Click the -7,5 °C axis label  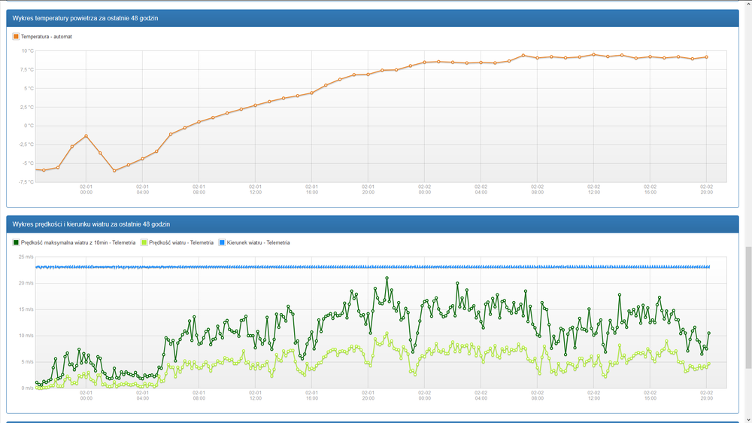(x=26, y=182)
